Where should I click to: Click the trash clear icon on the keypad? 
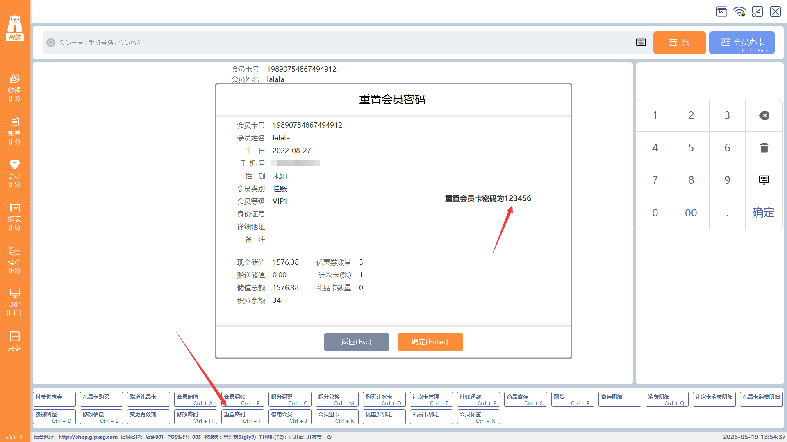(x=764, y=148)
